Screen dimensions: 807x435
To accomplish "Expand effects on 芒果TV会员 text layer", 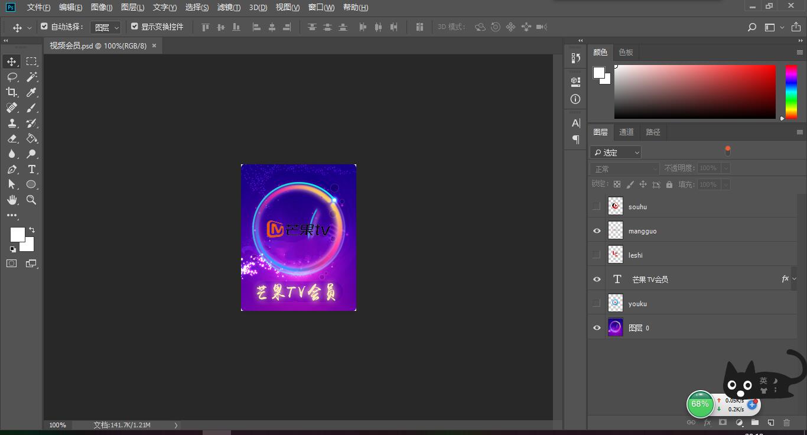I will [794, 279].
